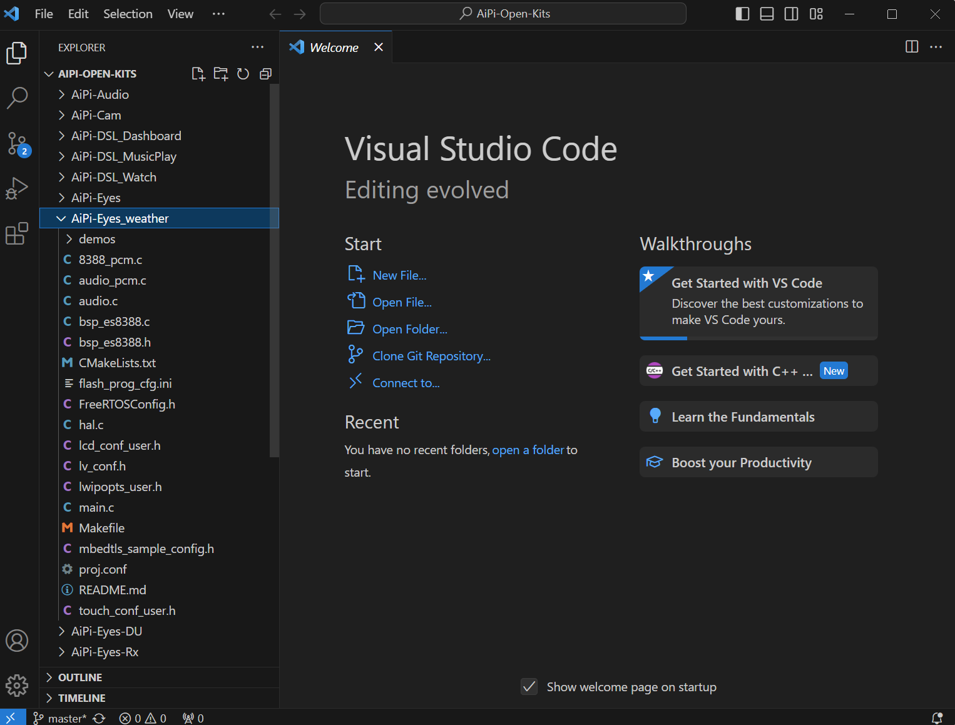This screenshot has height=725, width=955.
Task: Click the 'open a folder' link
Action: [x=528, y=450]
